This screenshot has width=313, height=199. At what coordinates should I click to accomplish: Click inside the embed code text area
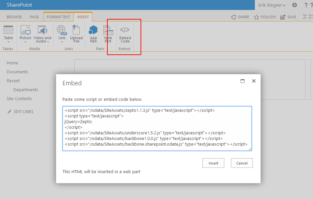[x=157, y=128]
